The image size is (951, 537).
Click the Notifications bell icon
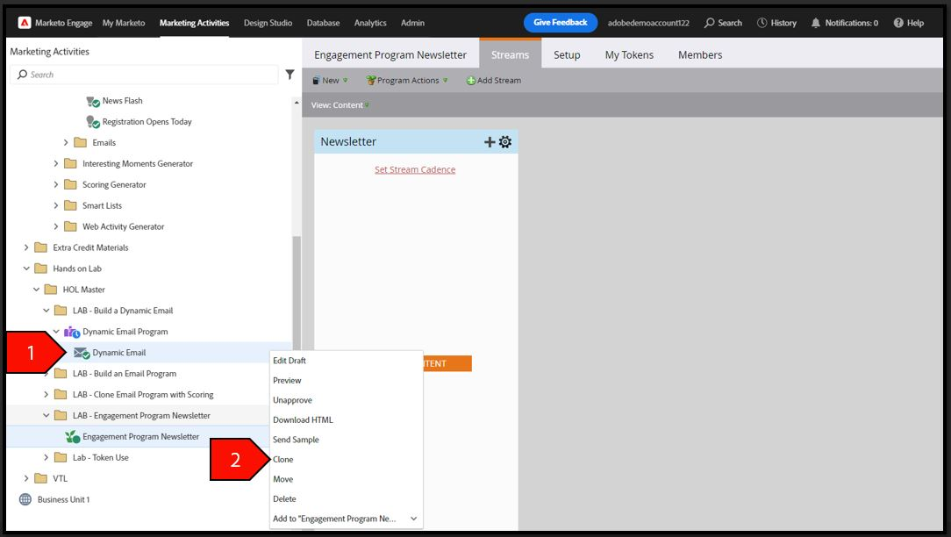[x=816, y=23]
